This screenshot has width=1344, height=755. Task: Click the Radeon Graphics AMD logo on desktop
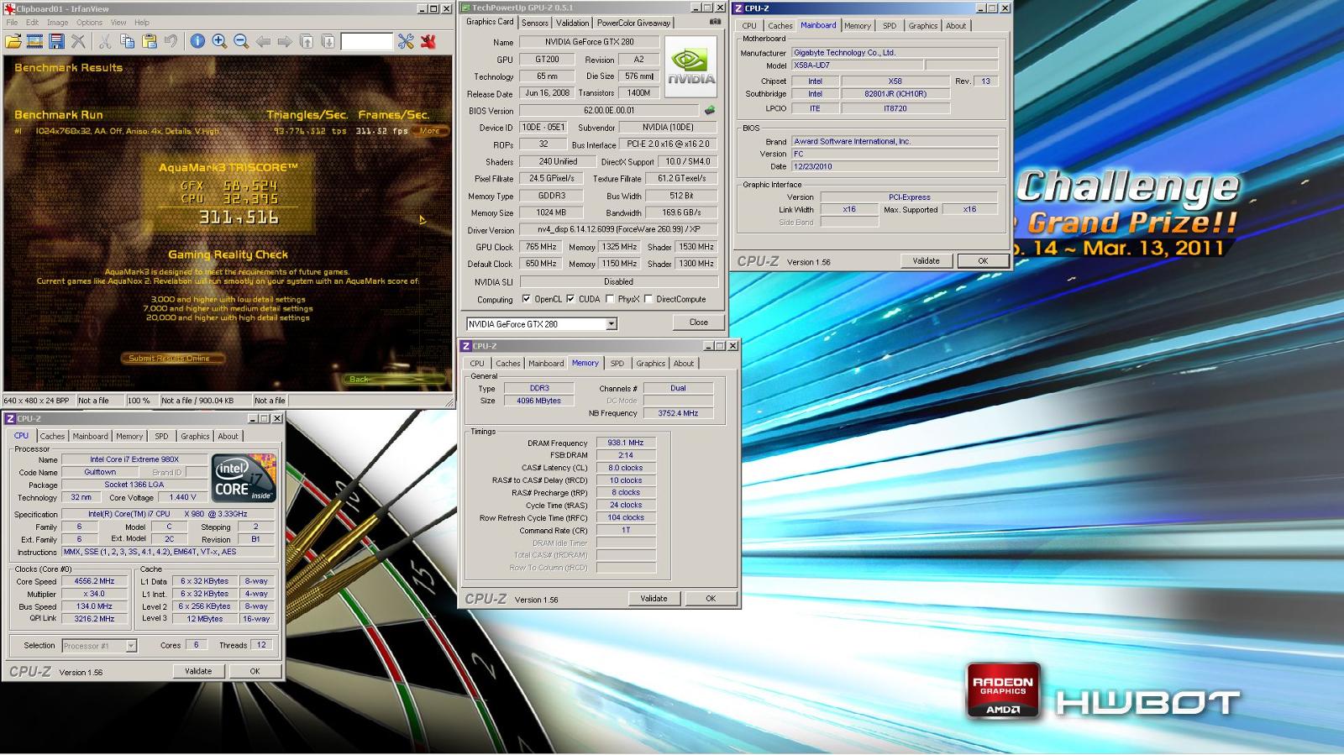point(1003,691)
